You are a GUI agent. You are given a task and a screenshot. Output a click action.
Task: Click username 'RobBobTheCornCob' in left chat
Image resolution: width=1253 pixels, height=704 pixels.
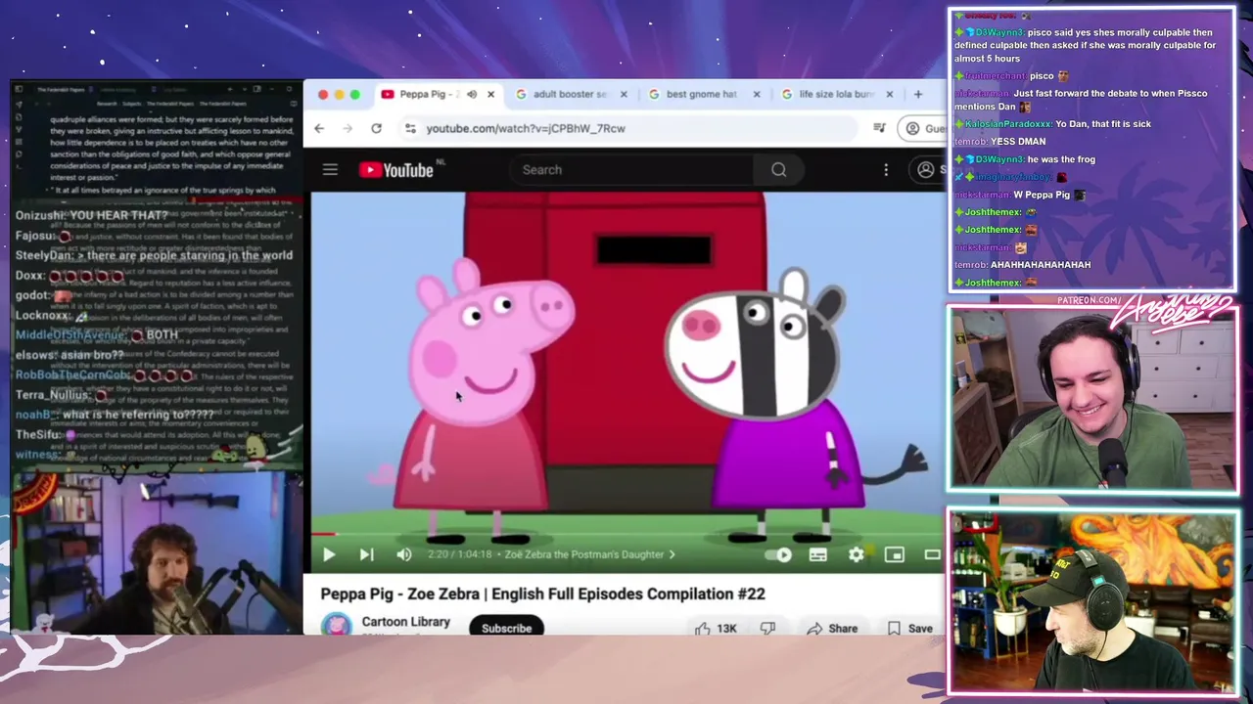73,375
